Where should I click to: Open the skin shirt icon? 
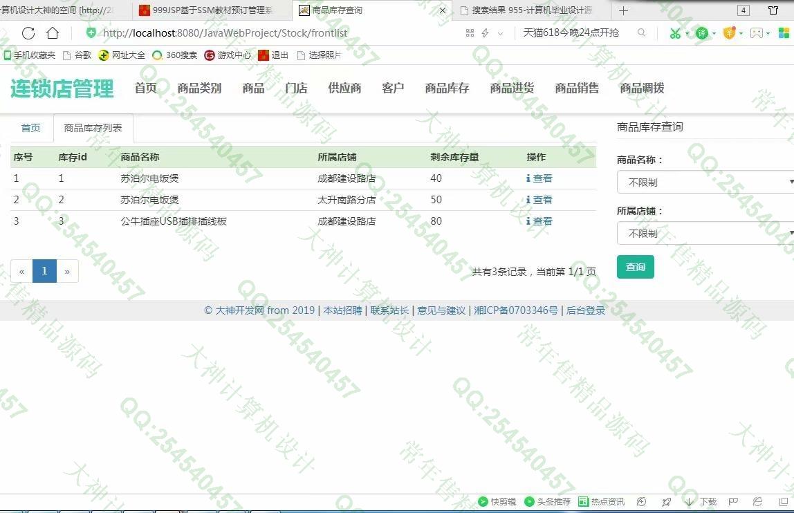(773, 10)
